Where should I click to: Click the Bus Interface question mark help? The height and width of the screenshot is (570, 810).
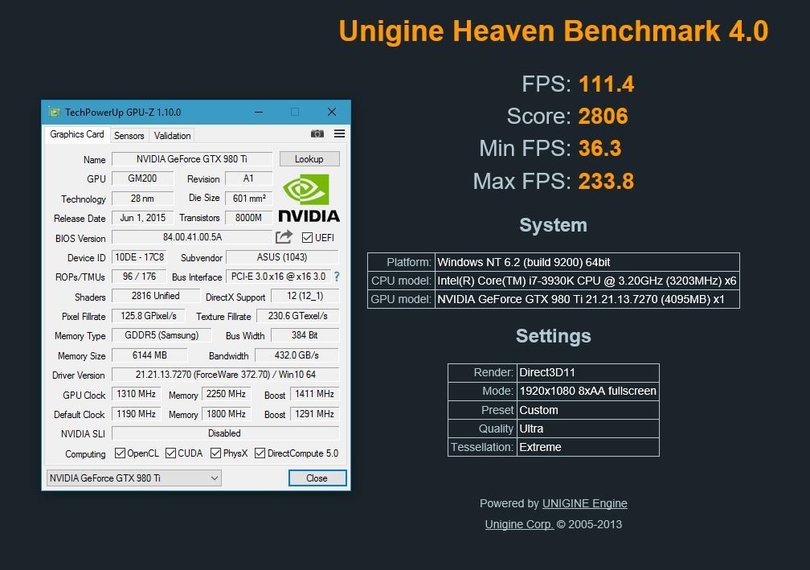(337, 277)
